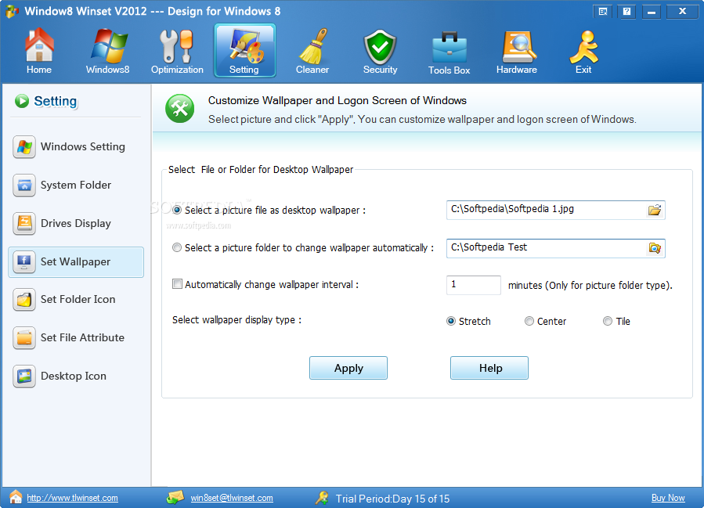Click the Apply button
Viewport: 704px width, 508px height.
tap(348, 368)
